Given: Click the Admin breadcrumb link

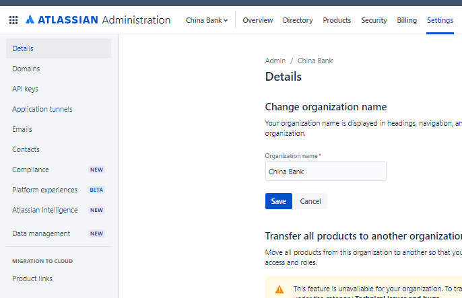Looking at the screenshot, I should 275,61.
